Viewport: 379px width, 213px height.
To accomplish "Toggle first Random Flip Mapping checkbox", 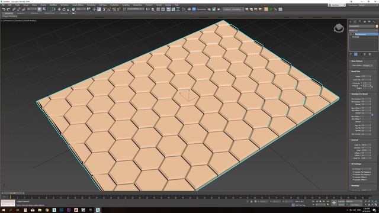I will [x=354, y=172].
